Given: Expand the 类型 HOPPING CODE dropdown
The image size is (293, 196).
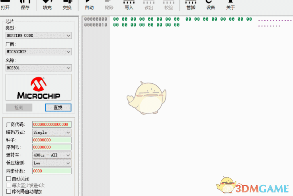Looking at the screenshot, I should (39, 35).
